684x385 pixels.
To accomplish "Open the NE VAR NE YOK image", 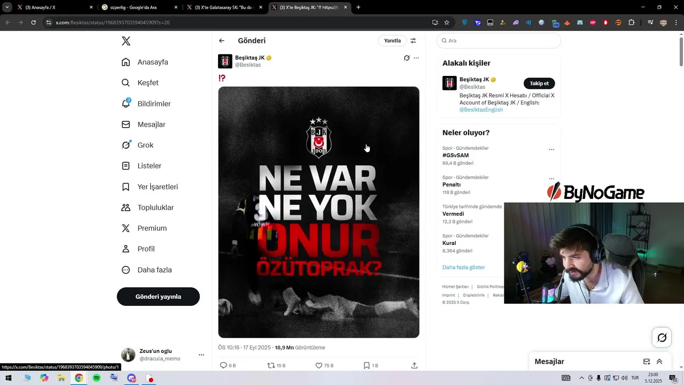I will (318, 212).
